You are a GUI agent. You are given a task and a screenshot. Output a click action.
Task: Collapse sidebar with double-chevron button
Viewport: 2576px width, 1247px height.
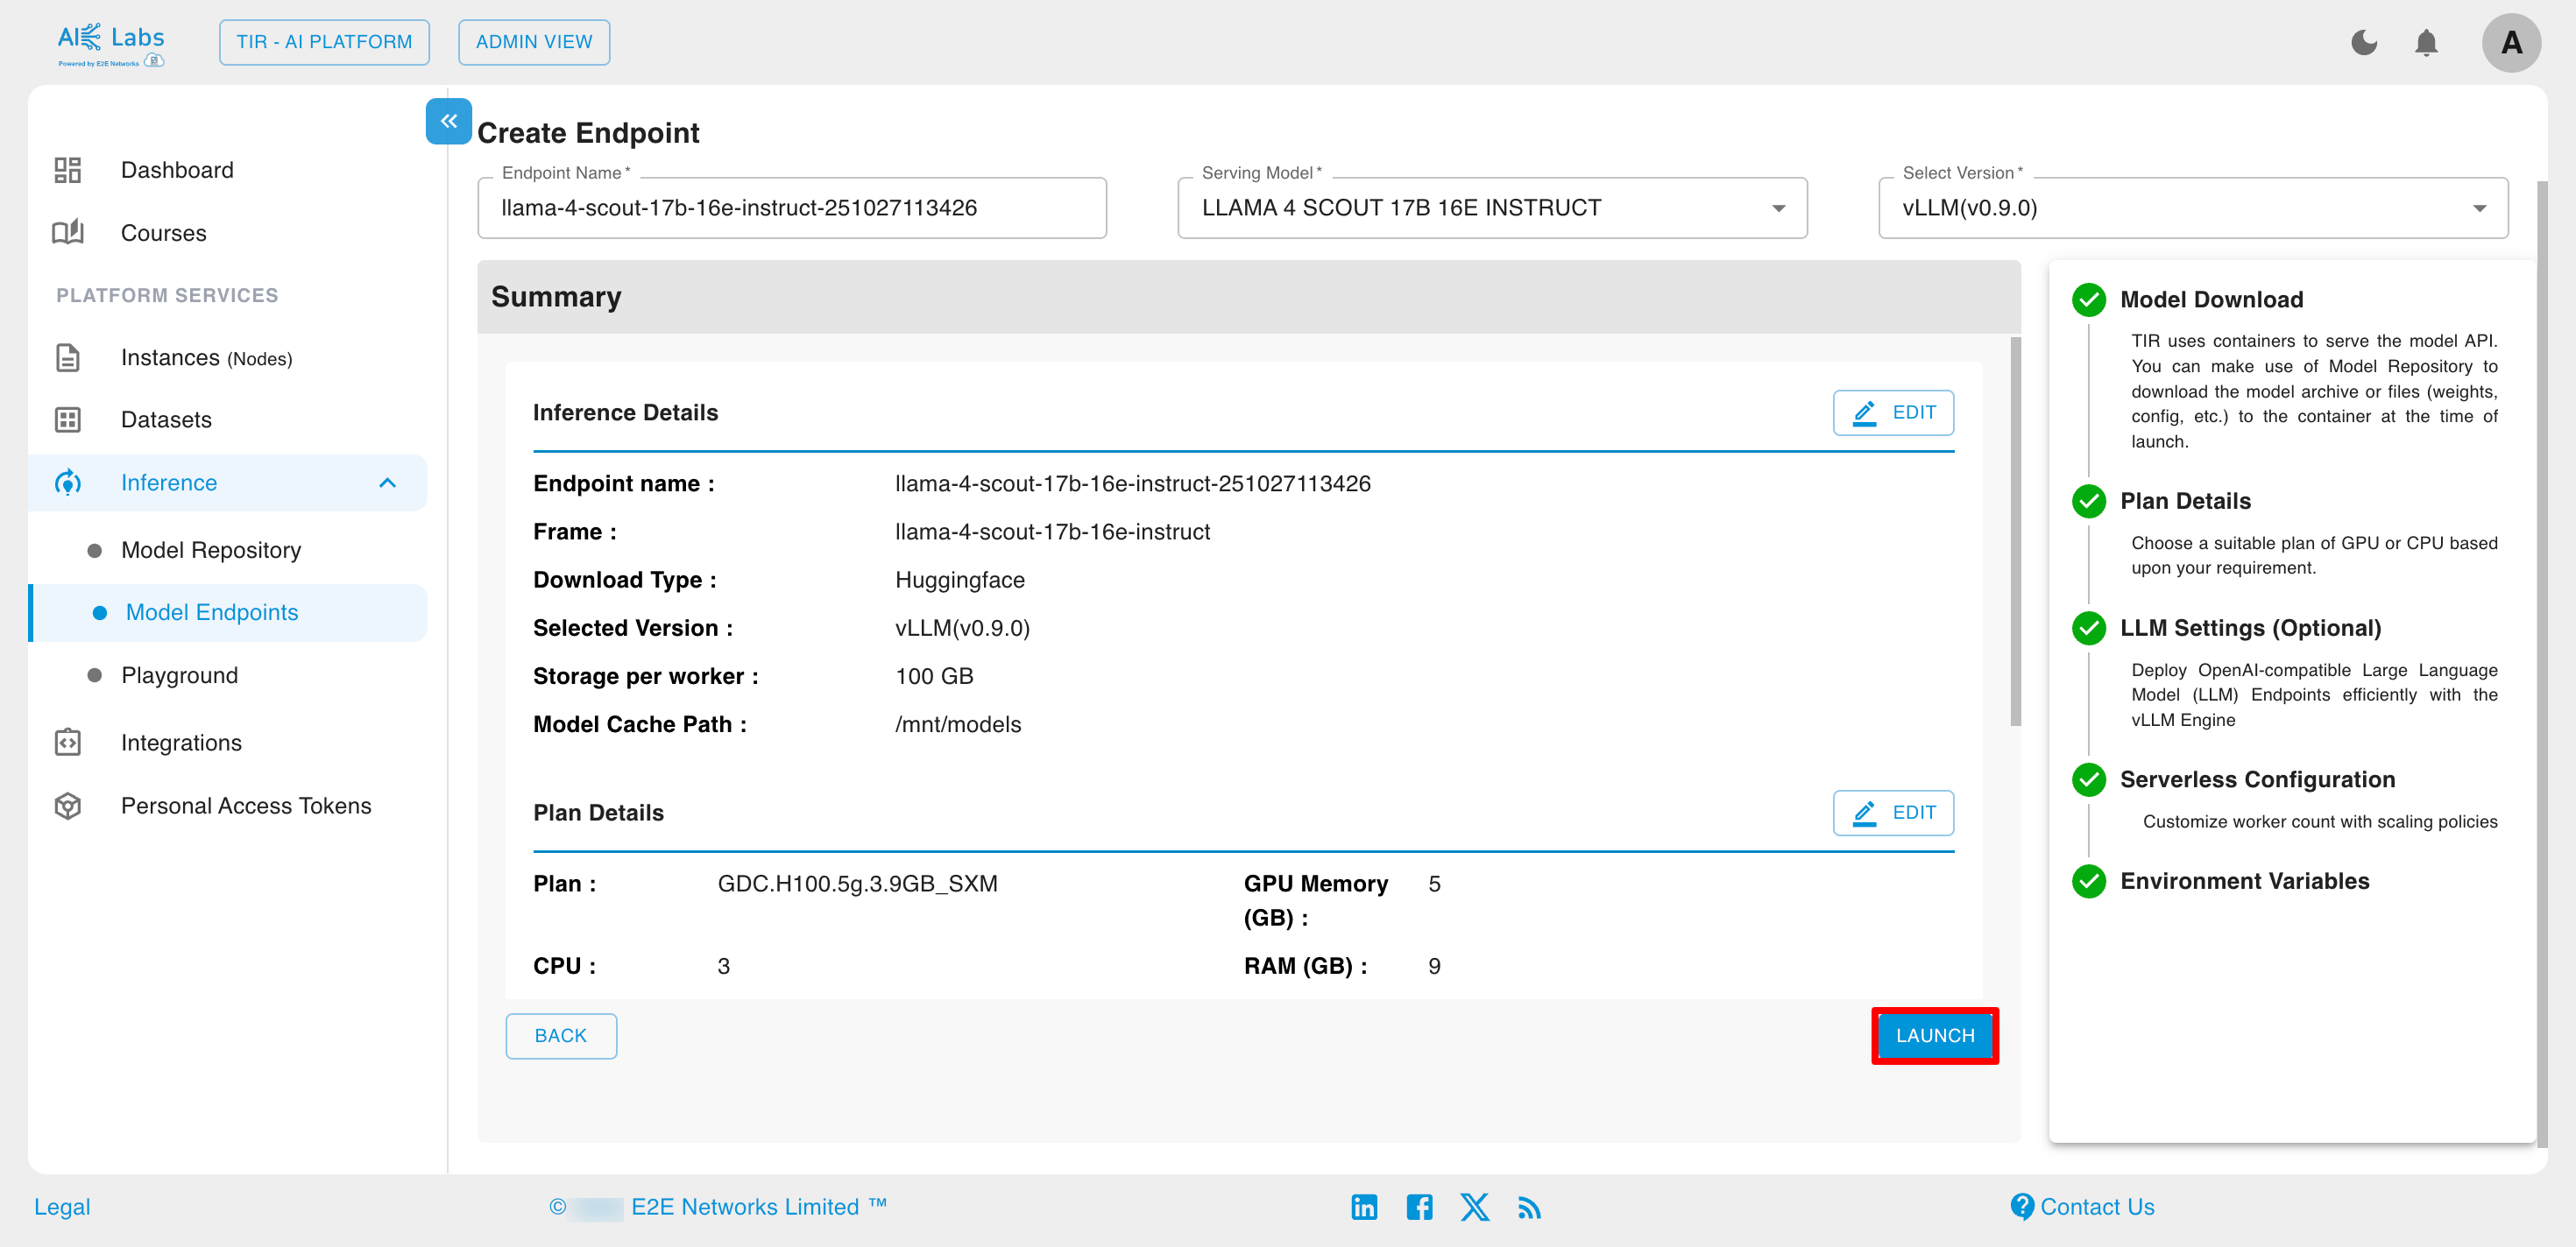pos(448,121)
